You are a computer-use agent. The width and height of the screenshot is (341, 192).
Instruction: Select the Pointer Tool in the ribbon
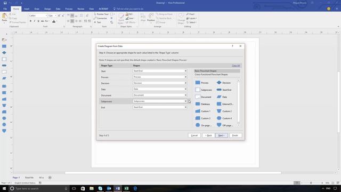click(101, 14)
